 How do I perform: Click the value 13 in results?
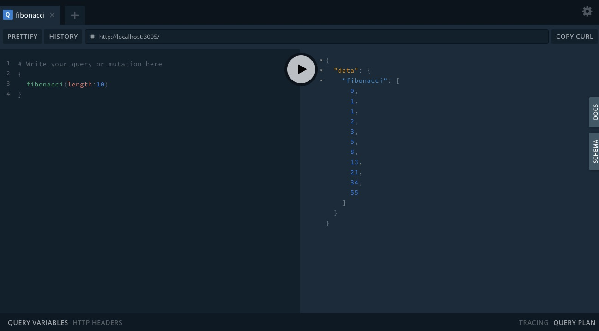coord(354,162)
